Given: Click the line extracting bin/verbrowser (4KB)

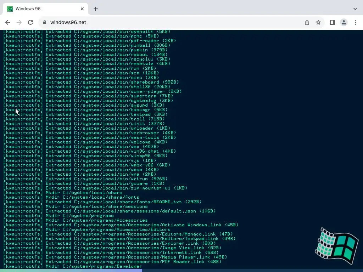Looking at the screenshot, I should [90, 133].
